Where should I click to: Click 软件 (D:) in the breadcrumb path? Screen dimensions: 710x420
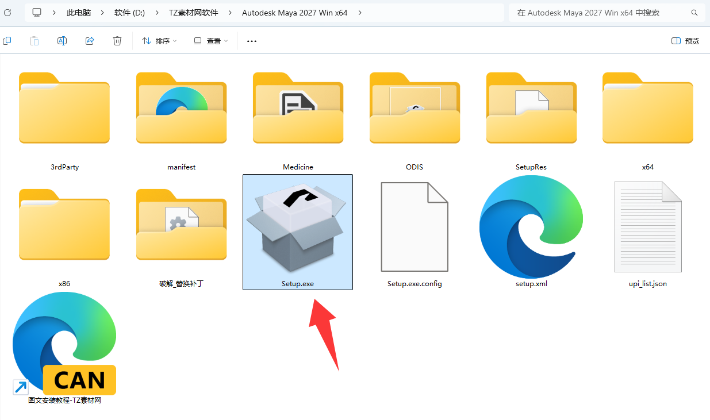coord(129,12)
